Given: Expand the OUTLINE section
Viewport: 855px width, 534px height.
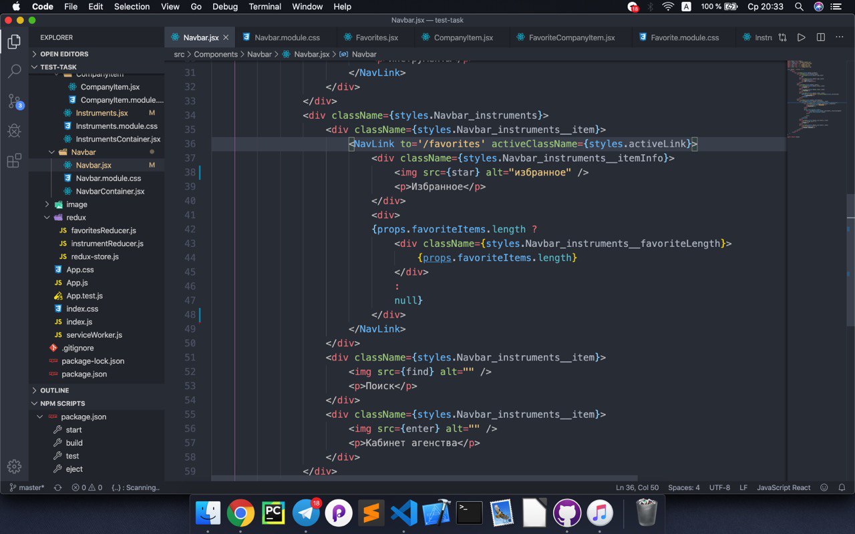Looking at the screenshot, I should (54, 390).
